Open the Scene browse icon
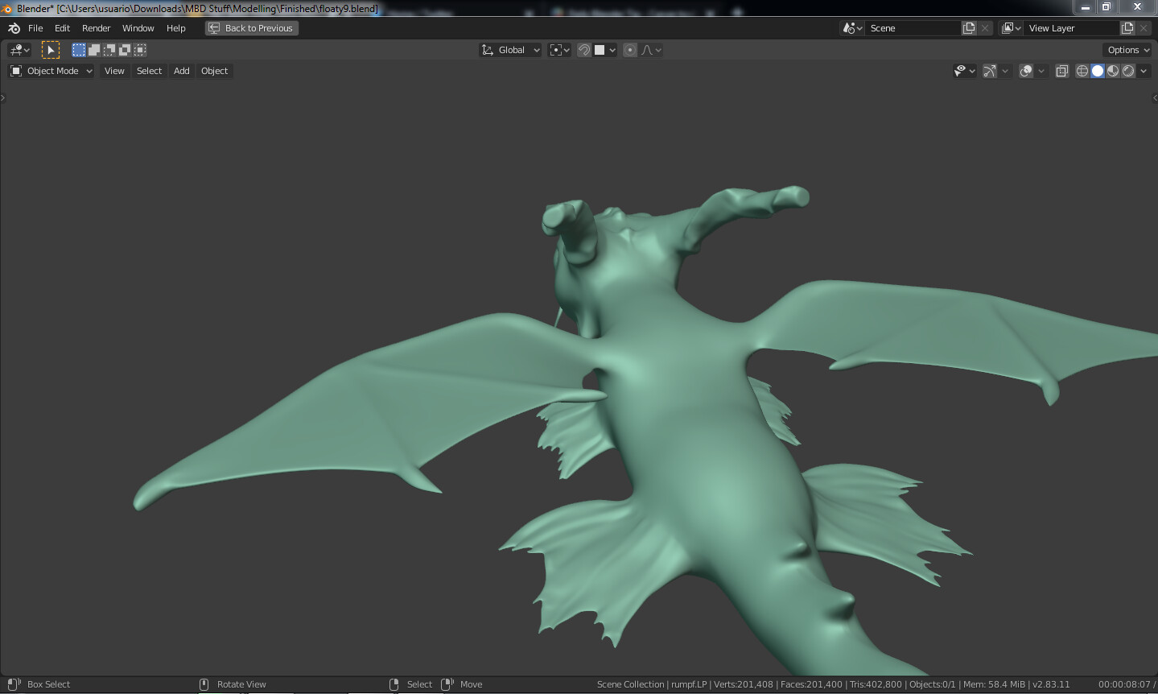1158x694 pixels. point(853,28)
